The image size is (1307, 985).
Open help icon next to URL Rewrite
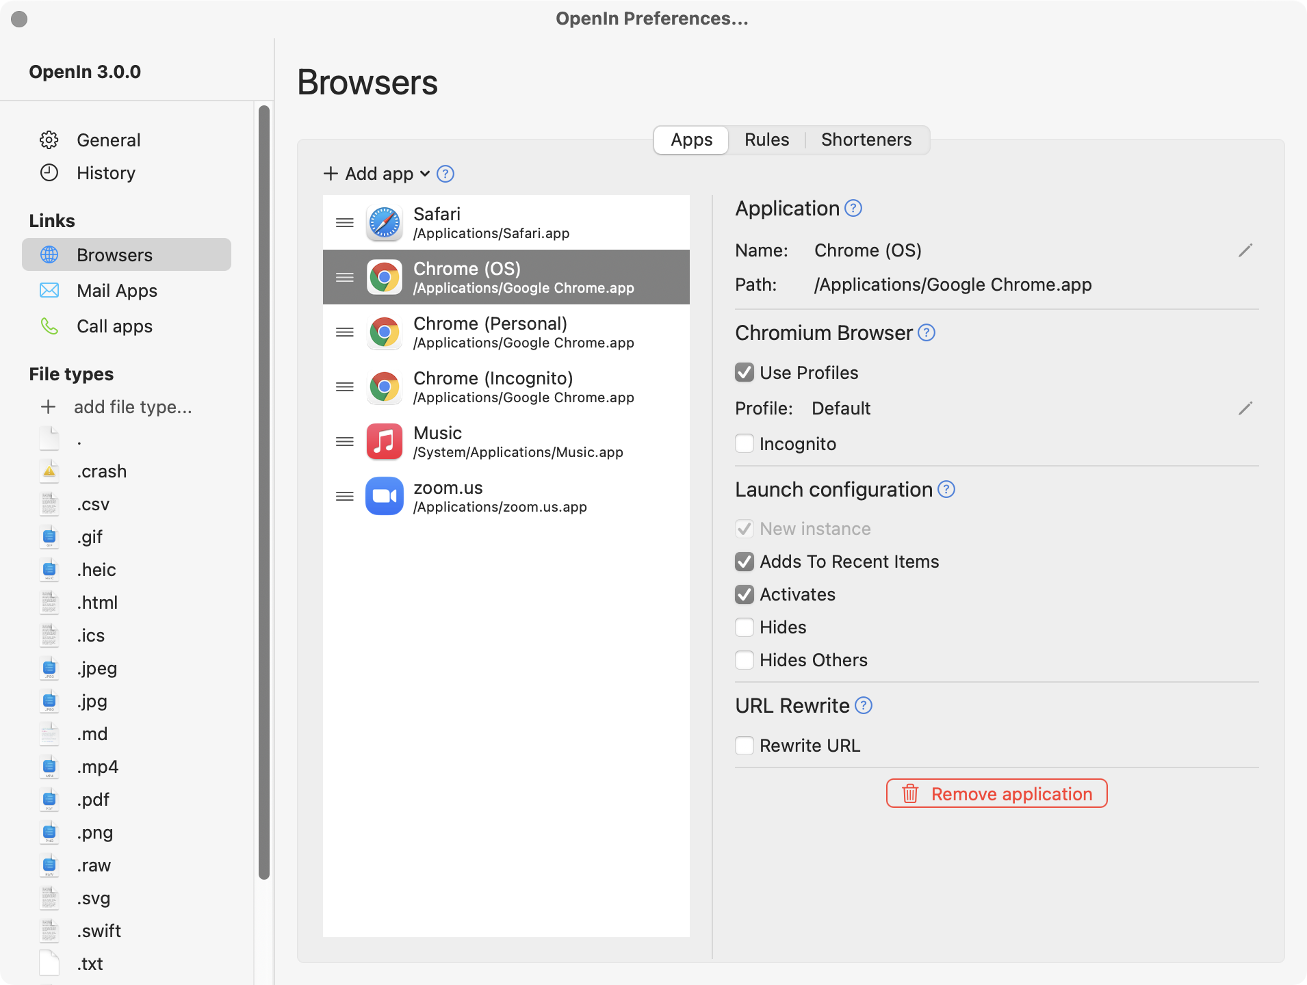click(864, 705)
